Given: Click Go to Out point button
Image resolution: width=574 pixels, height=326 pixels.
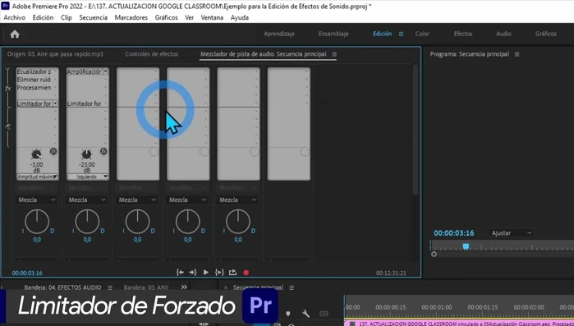Looking at the screenshot, I should pyautogui.click(x=193, y=273).
